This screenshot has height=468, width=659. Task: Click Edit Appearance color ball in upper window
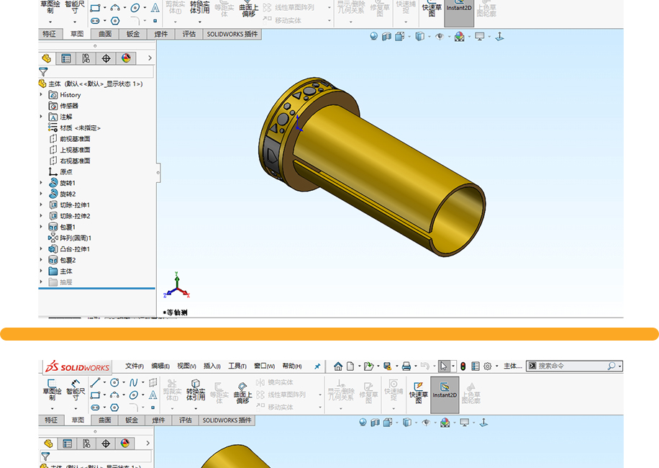click(x=459, y=37)
